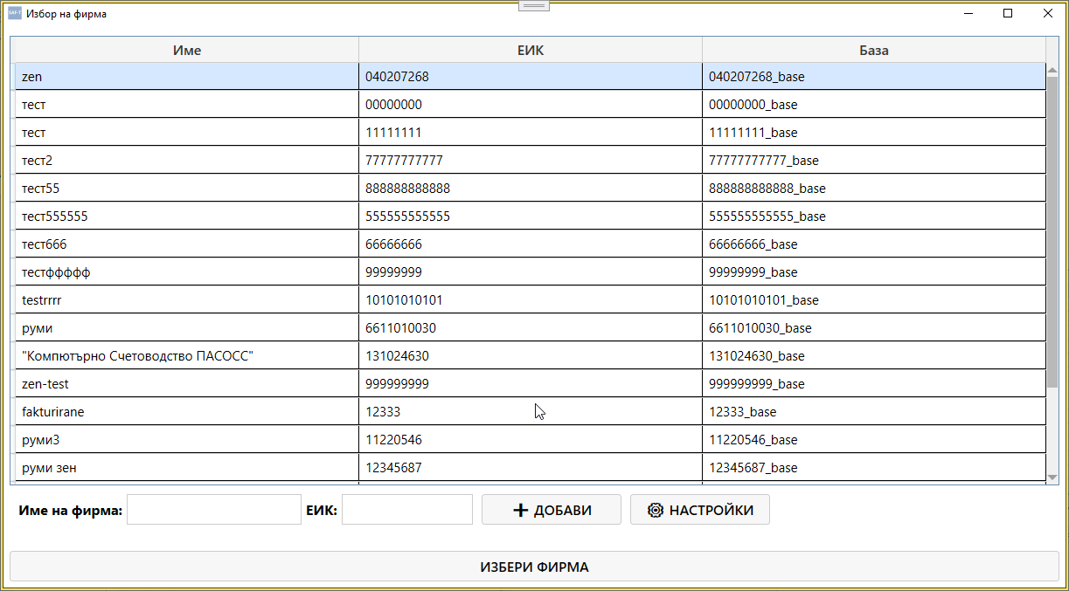Image resolution: width=1069 pixels, height=591 pixels.
Task: Click the НАСТРОЙКИ button label
Action: [x=712, y=510]
